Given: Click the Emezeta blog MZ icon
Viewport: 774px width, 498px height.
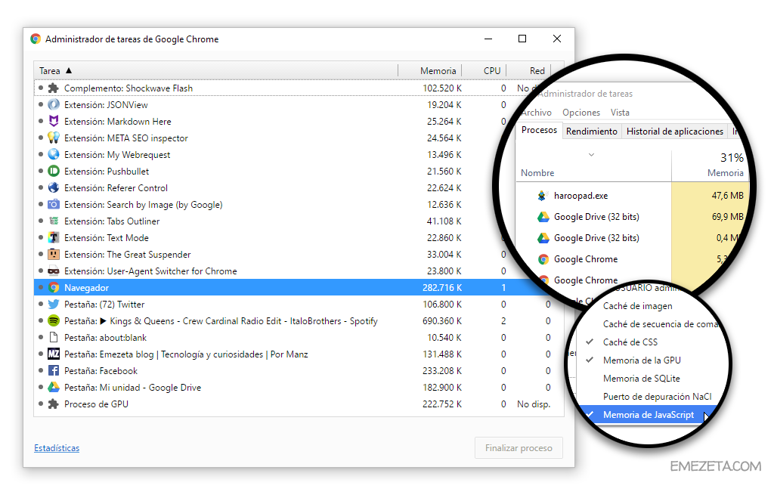Looking at the screenshot, I should pos(54,354).
